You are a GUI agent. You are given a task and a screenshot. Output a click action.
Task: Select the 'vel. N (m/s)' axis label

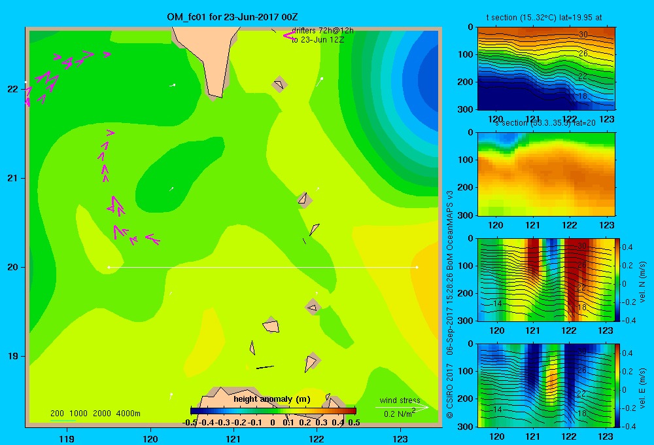pos(642,282)
